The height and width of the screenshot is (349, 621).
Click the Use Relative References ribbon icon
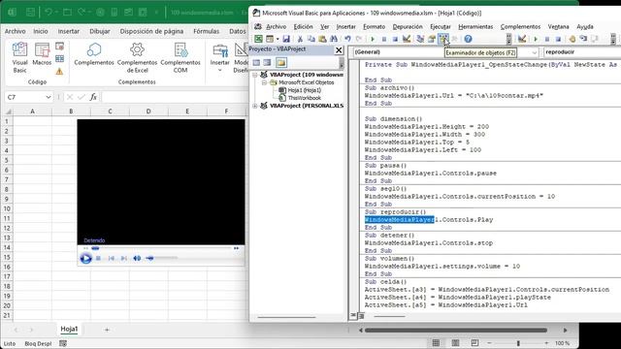pyautogui.click(x=59, y=59)
